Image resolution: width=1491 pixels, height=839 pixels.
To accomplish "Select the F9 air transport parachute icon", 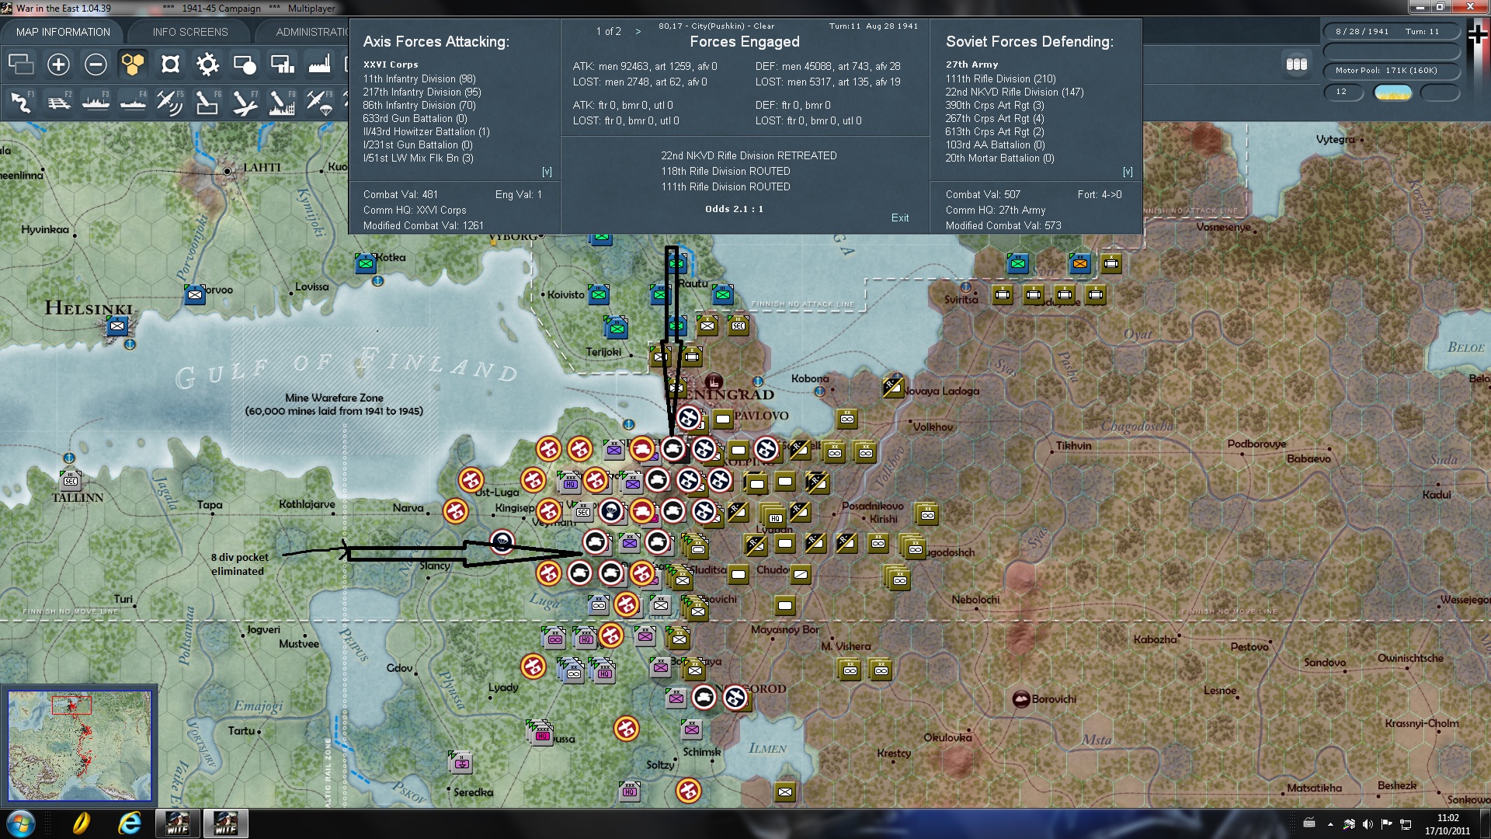I will click(x=319, y=102).
